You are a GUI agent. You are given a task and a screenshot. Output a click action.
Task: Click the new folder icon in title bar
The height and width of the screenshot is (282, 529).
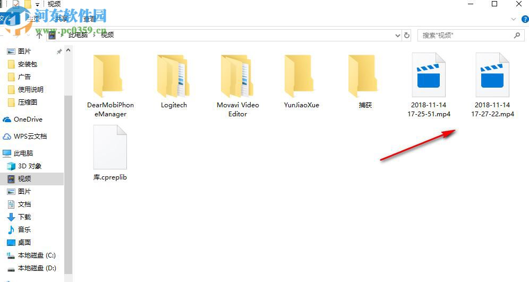pos(27,4)
